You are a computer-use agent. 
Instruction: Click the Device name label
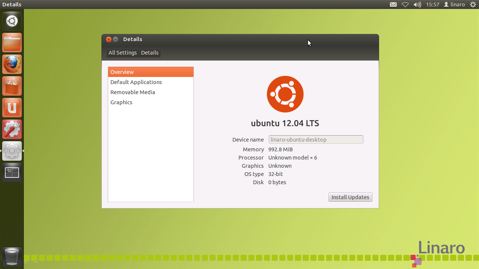point(248,140)
